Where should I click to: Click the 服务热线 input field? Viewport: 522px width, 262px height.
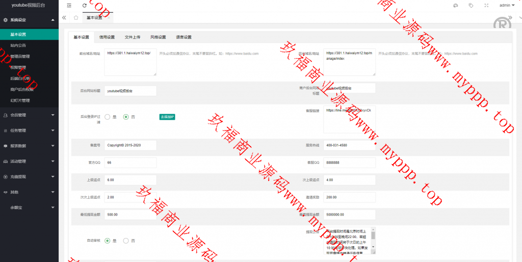349,145
